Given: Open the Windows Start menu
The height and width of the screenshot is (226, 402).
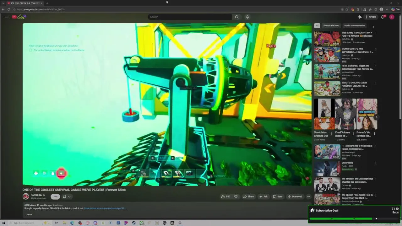Looking at the screenshot, I should click(x=4, y=223).
